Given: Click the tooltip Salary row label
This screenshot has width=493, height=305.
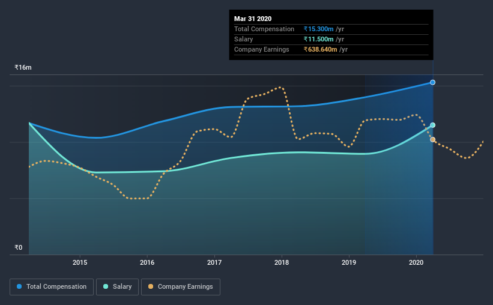Looking at the screenshot, I should pos(244,39).
